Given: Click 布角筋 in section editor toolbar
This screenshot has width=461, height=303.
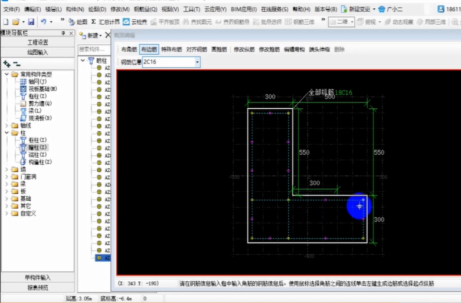Looking at the screenshot, I should (x=129, y=49).
